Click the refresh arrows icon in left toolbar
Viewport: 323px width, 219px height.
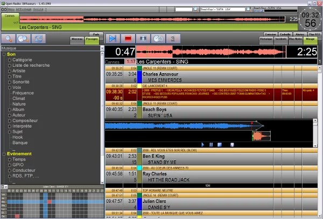click(x=38, y=38)
